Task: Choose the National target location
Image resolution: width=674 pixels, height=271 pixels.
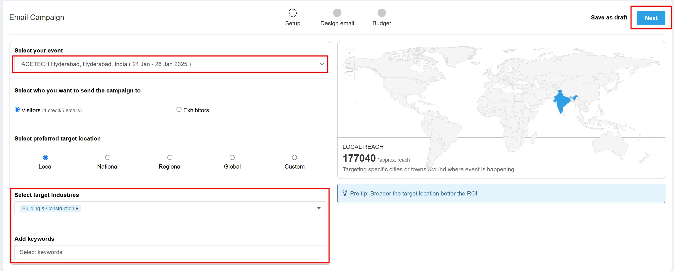Action: pyautogui.click(x=108, y=157)
